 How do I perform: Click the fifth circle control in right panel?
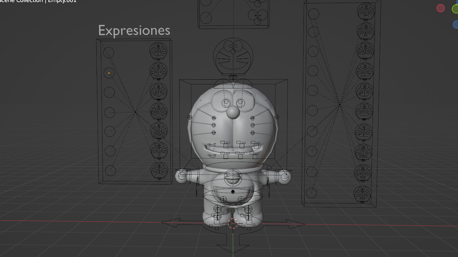coord(312,91)
